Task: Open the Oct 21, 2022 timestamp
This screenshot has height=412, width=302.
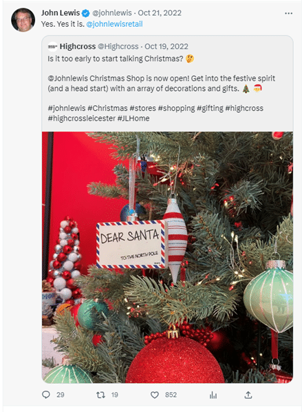Action: click(x=160, y=13)
